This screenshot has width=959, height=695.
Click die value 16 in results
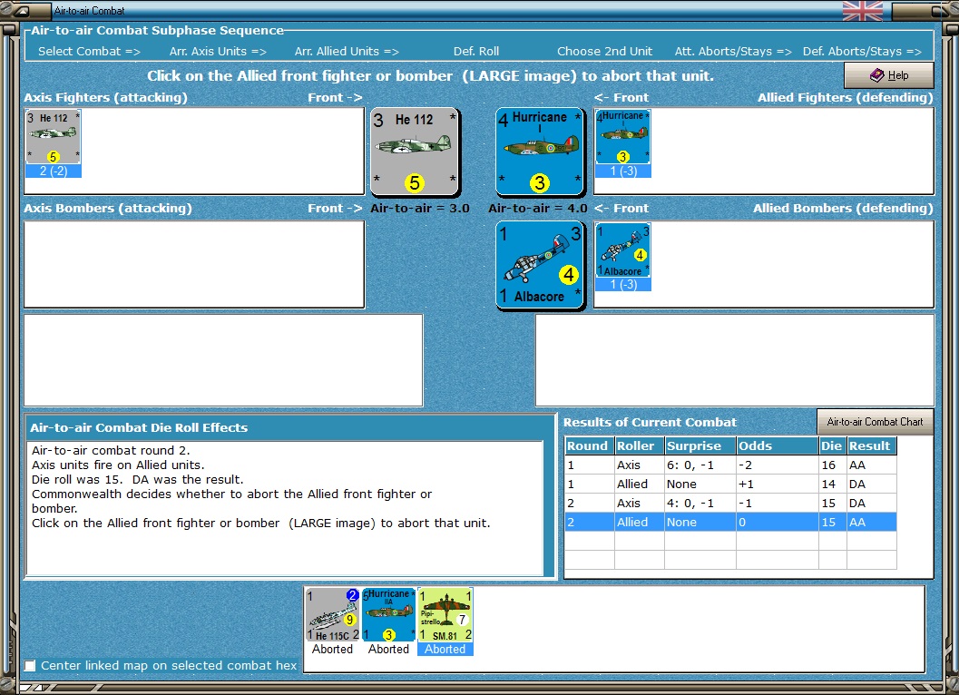point(832,465)
